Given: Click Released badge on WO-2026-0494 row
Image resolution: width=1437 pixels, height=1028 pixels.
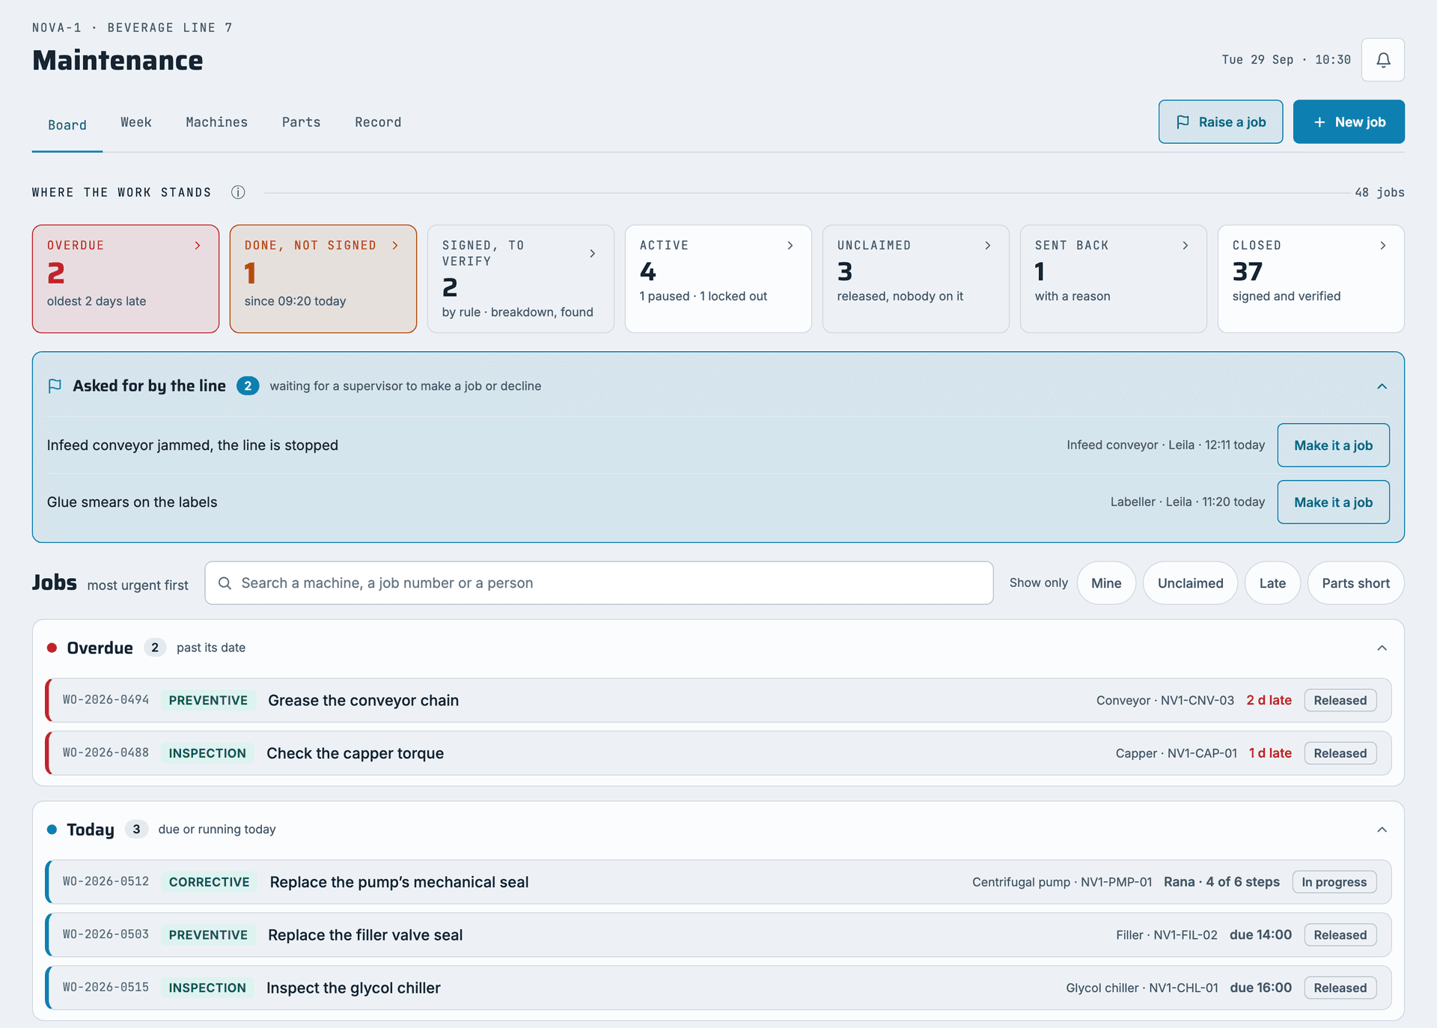Looking at the screenshot, I should click(1340, 700).
